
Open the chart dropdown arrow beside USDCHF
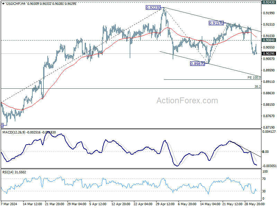[x=3, y=3]
